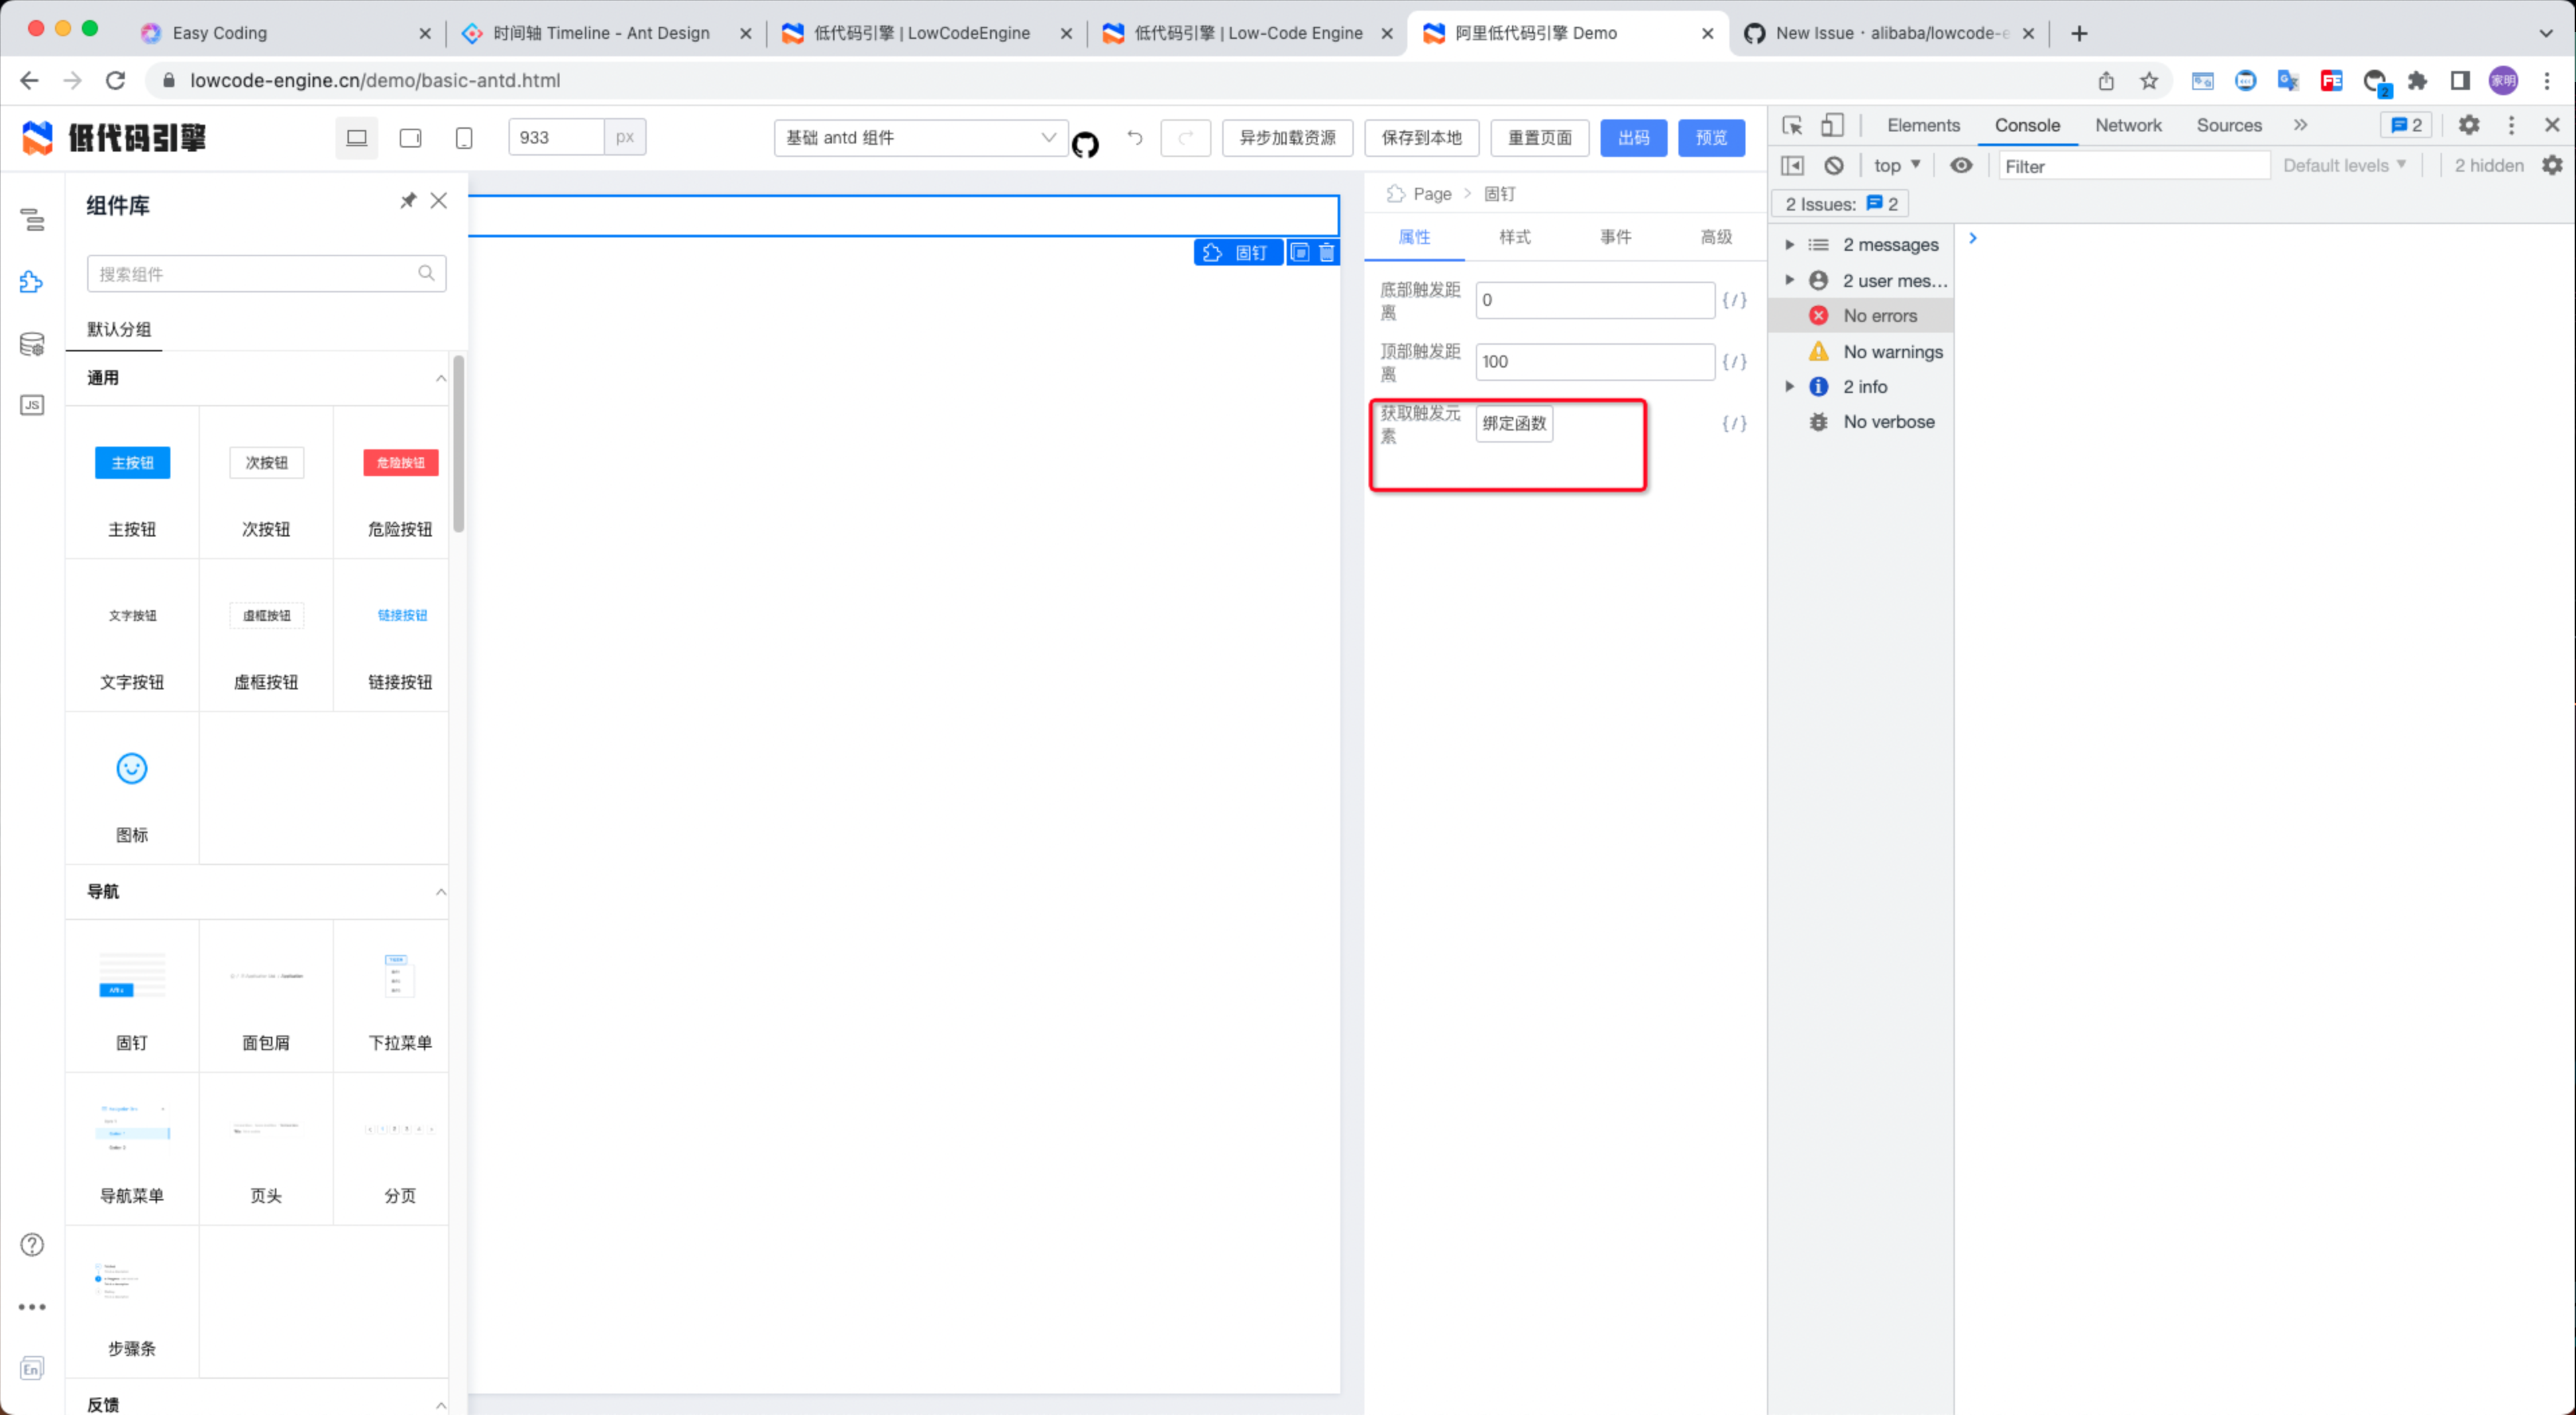Image resolution: width=2576 pixels, height=1415 pixels.
Task: Toggle the DevTools device toolbar icon
Action: [x=1833, y=125]
